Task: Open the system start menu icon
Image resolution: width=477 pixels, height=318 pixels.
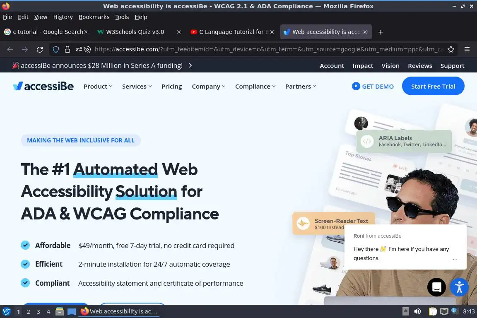Action: 6,311
